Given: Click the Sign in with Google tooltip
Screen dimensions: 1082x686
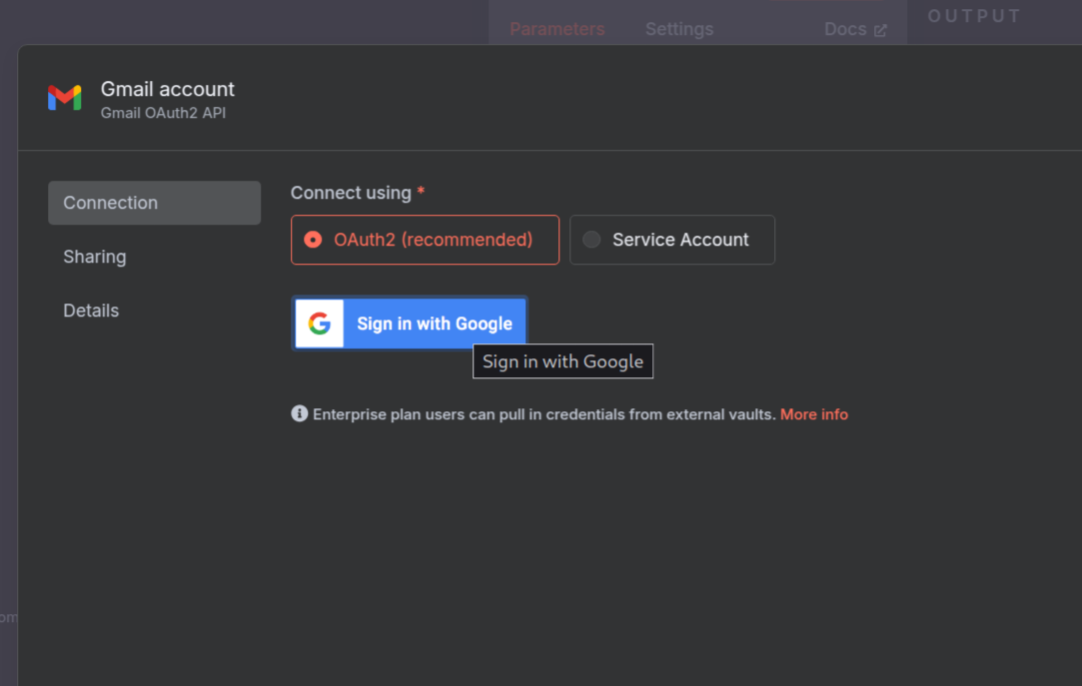Looking at the screenshot, I should [x=562, y=361].
